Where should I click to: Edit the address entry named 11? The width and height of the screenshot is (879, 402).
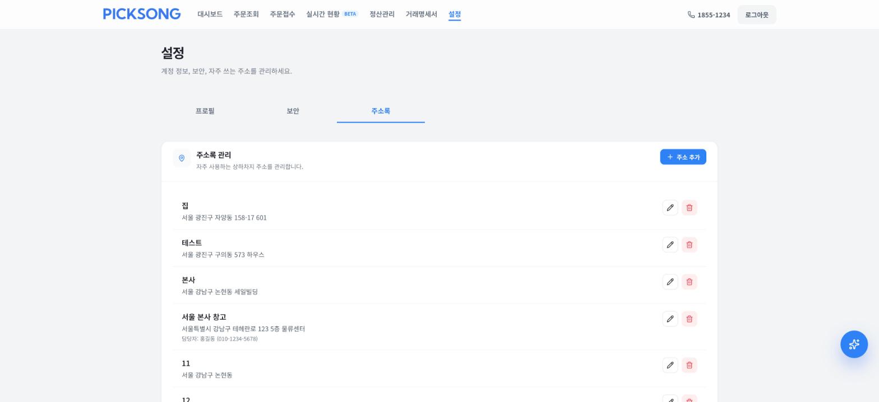coord(670,365)
